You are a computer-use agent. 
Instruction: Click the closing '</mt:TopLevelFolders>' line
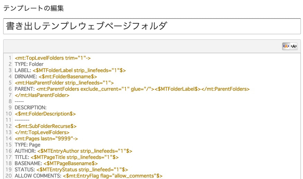pyautogui.click(x=42, y=132)
